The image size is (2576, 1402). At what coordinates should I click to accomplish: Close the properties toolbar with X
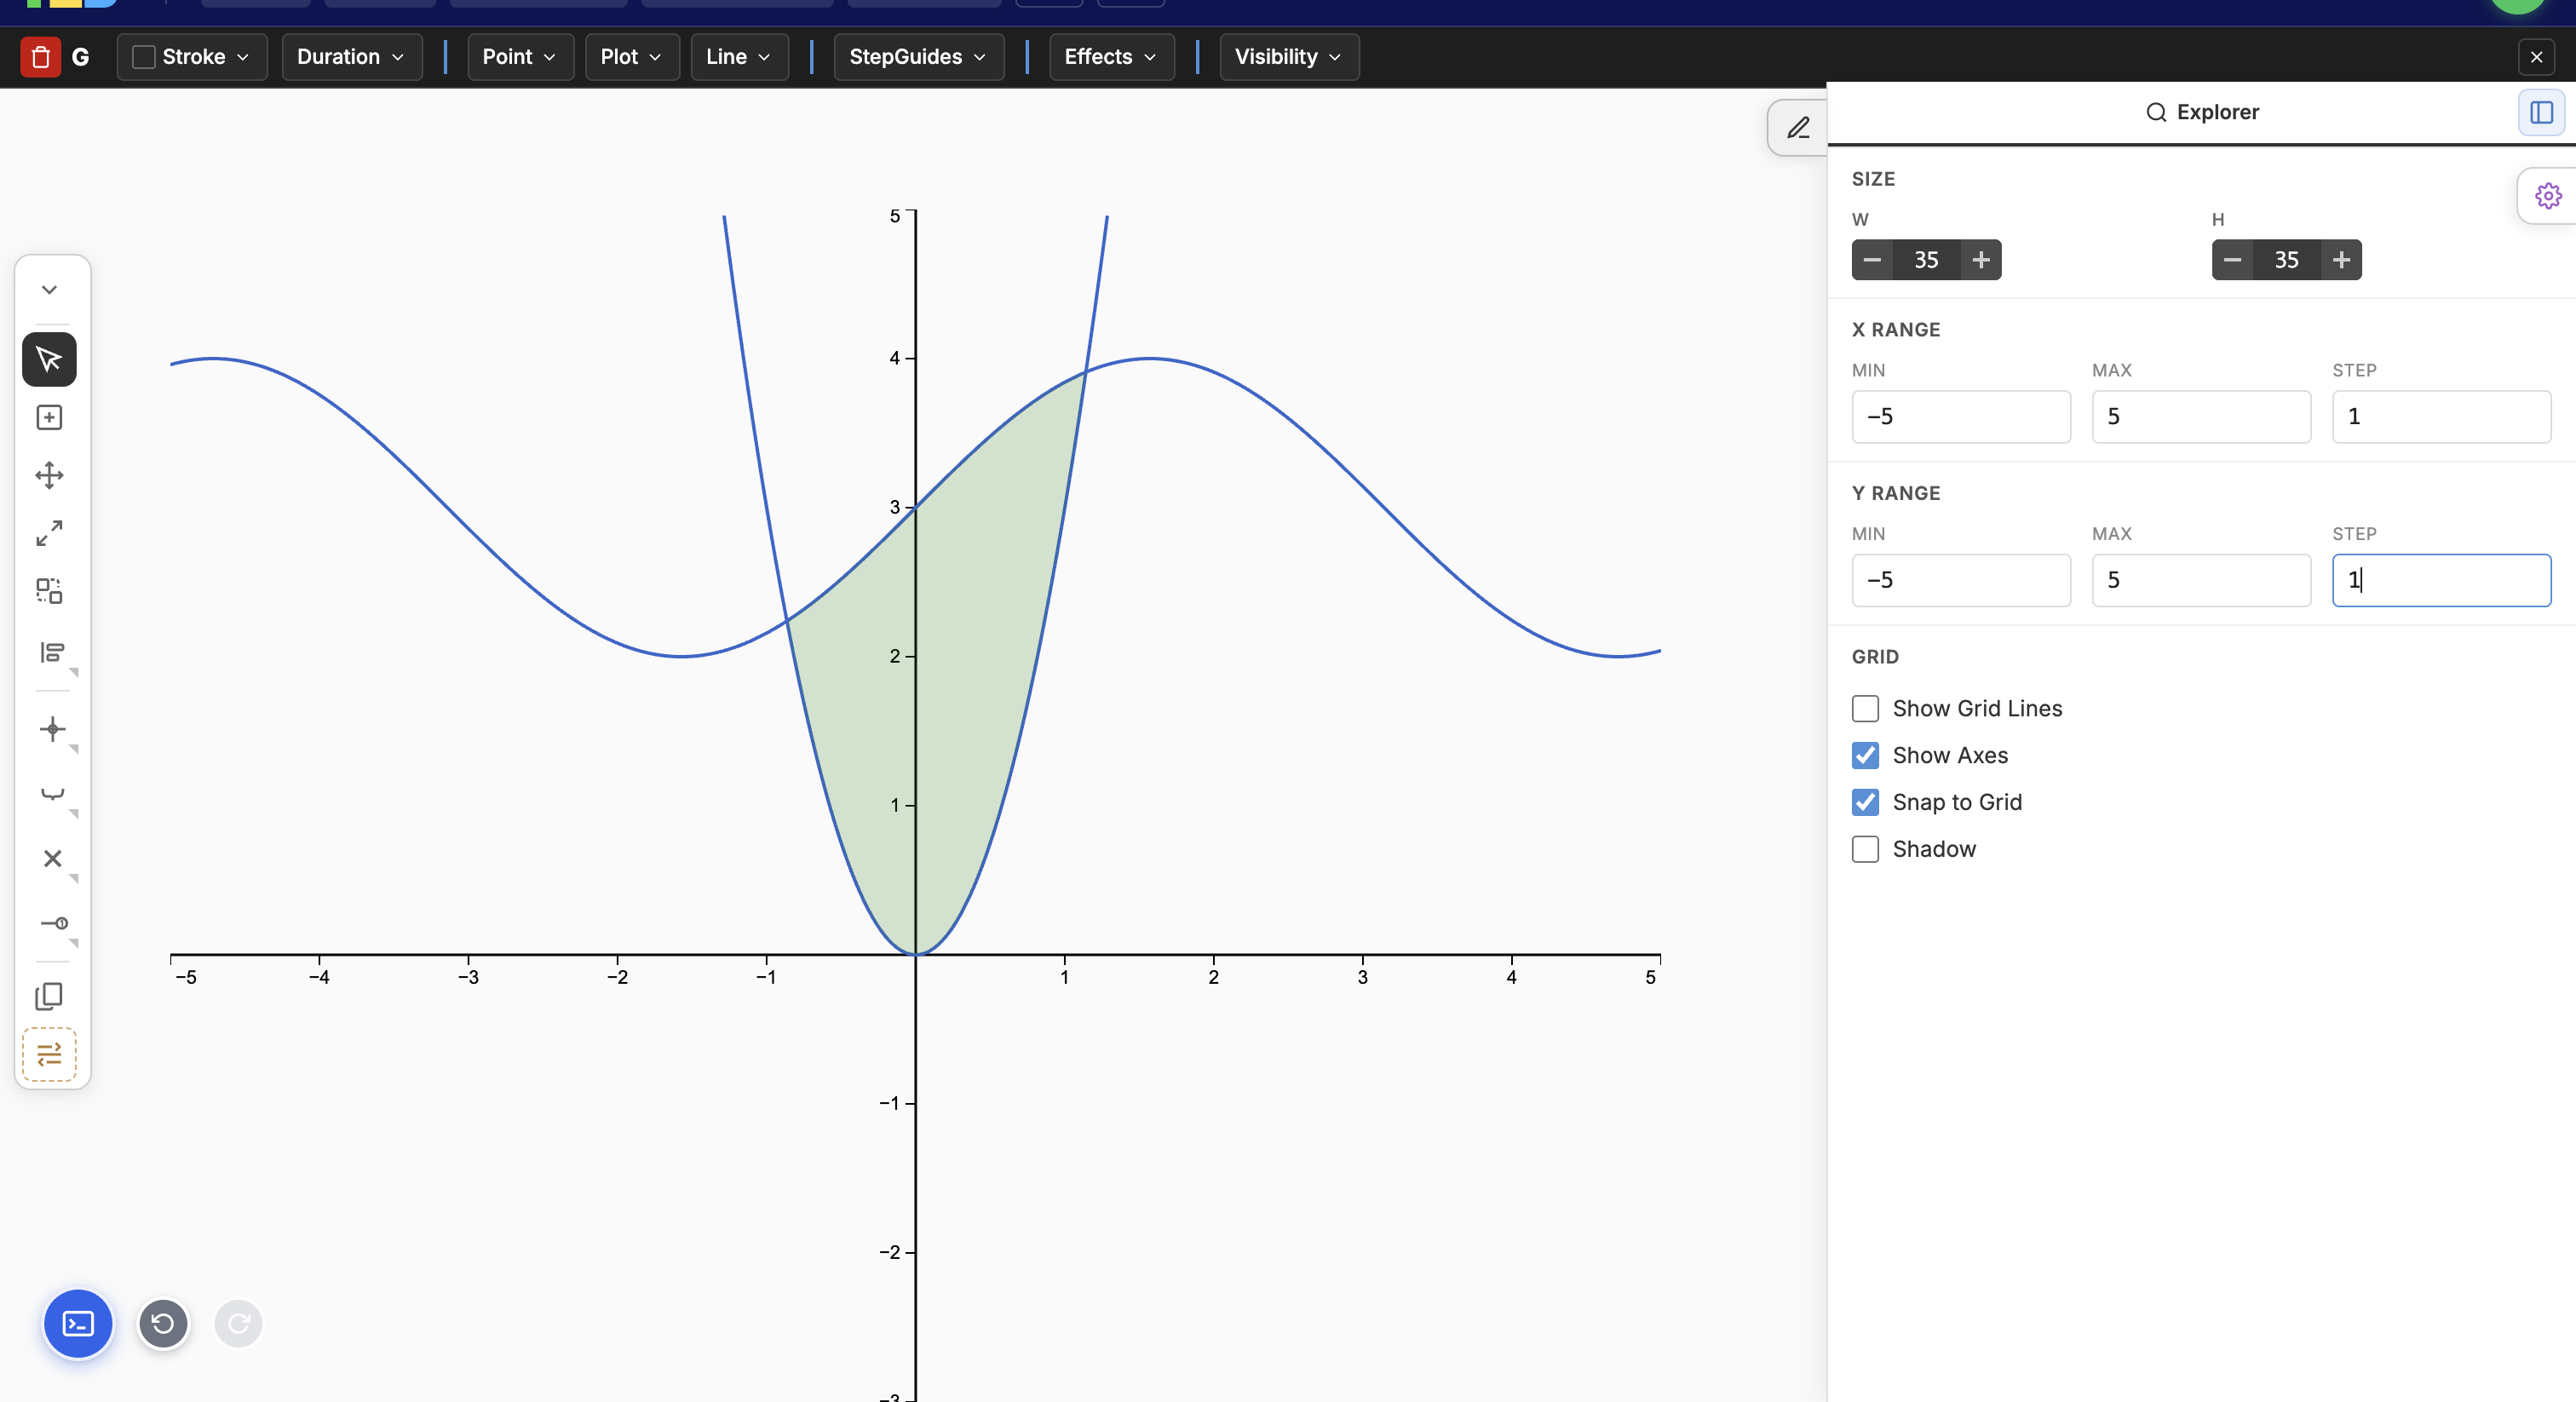coord(2536,57)
